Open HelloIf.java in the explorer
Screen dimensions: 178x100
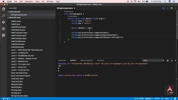point(16,24)
